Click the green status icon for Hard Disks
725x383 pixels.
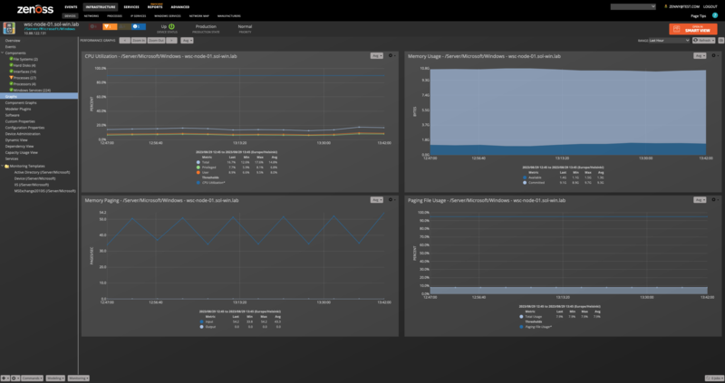point(11,65)
